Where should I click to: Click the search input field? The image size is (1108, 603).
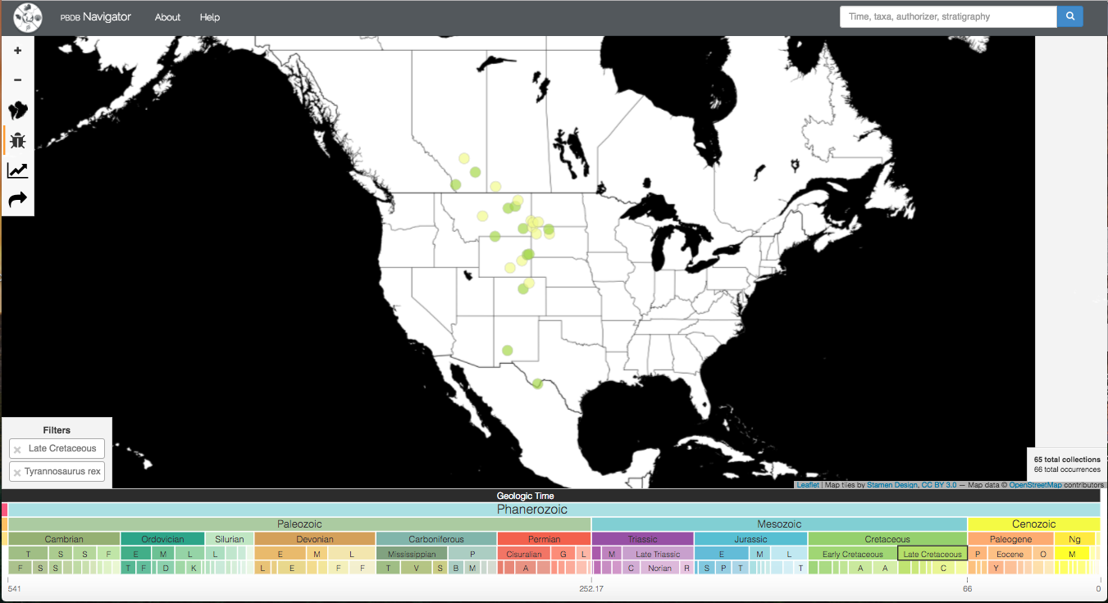tap(947, 16)
